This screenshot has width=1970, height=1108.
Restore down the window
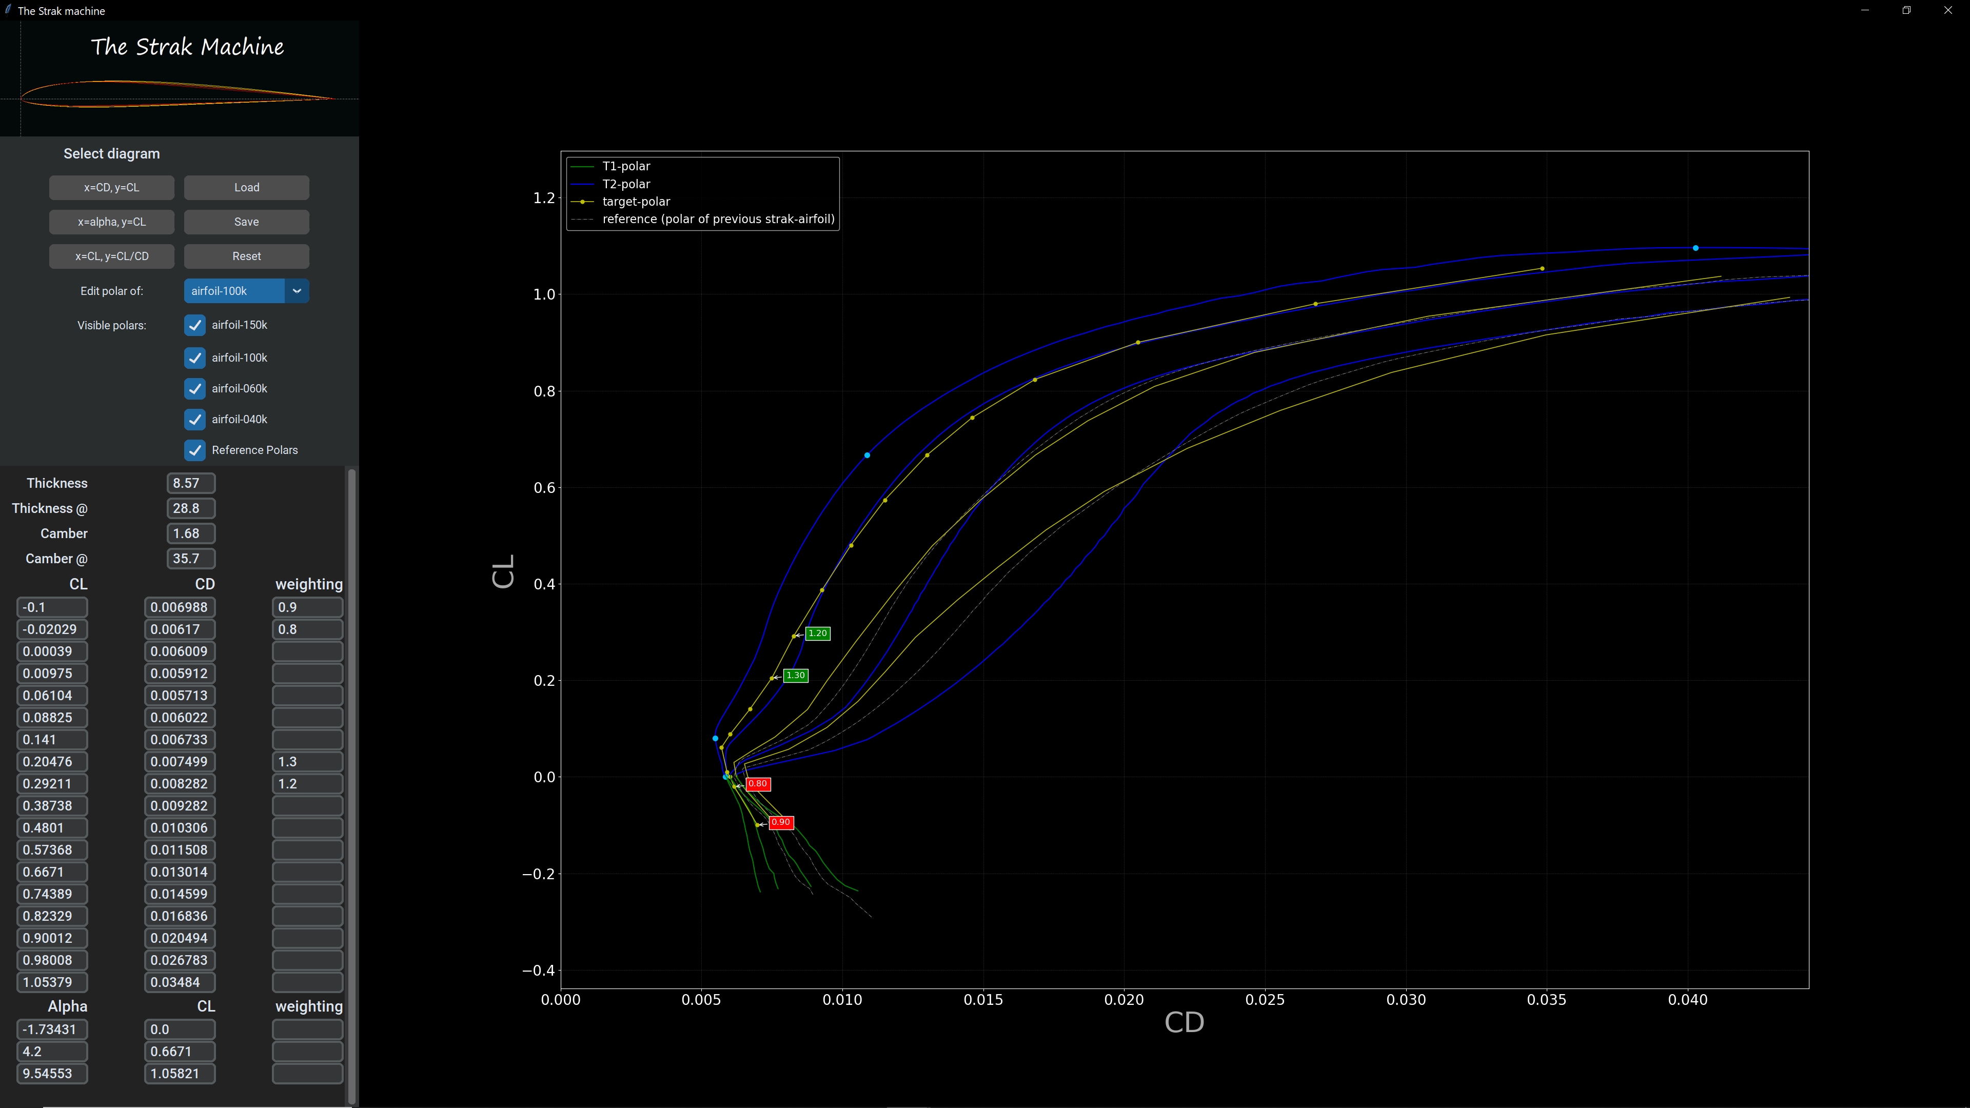click(1906, 10)
